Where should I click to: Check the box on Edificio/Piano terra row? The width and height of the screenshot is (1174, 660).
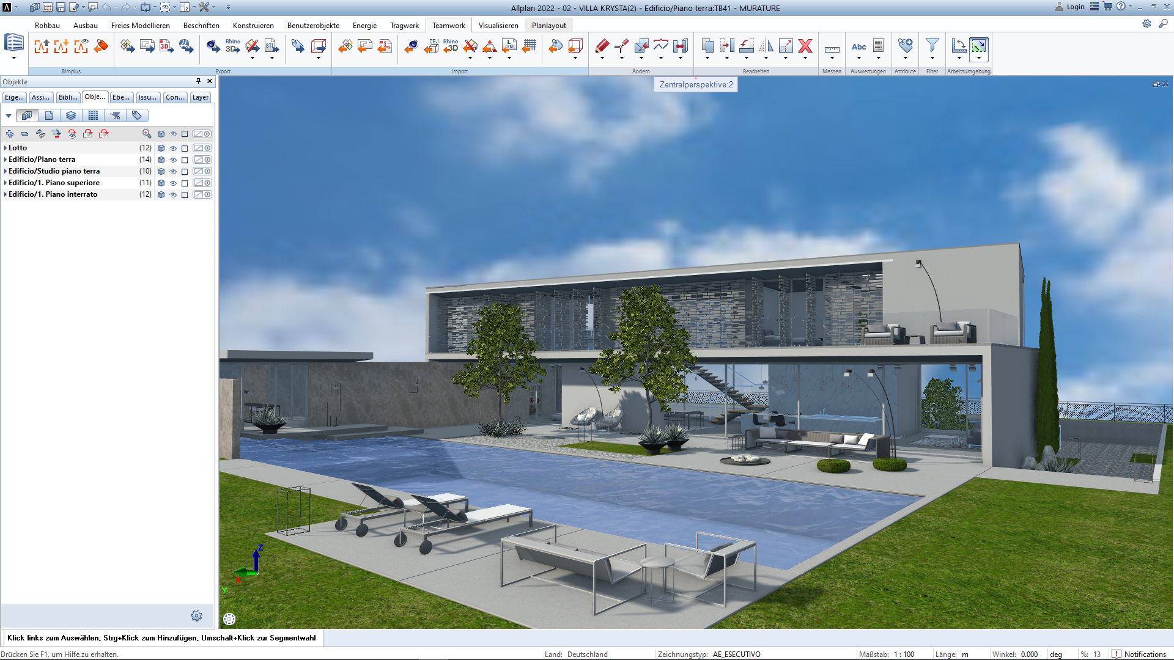pyautogui.click(x=185, y=160)
